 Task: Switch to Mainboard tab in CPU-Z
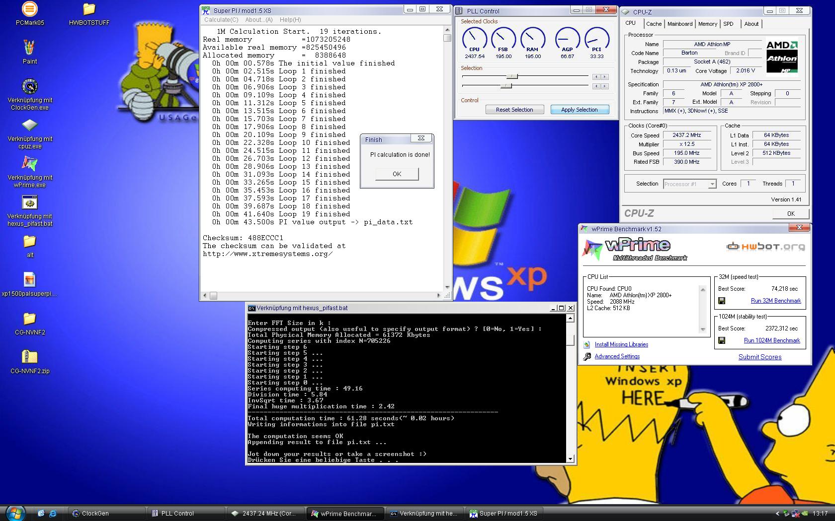click(x=679, y=24)
